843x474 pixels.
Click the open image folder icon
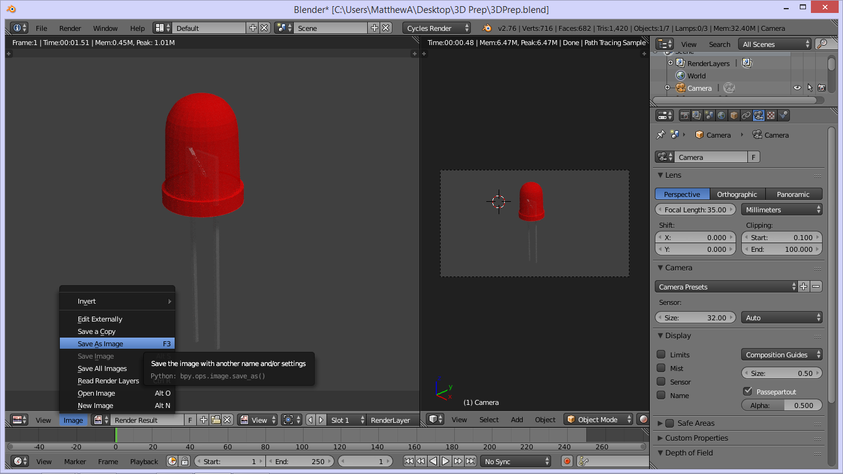[215, 420]
